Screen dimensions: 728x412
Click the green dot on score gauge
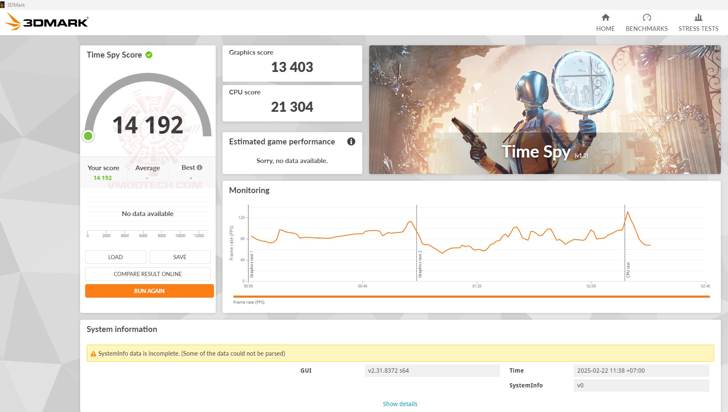88,136
